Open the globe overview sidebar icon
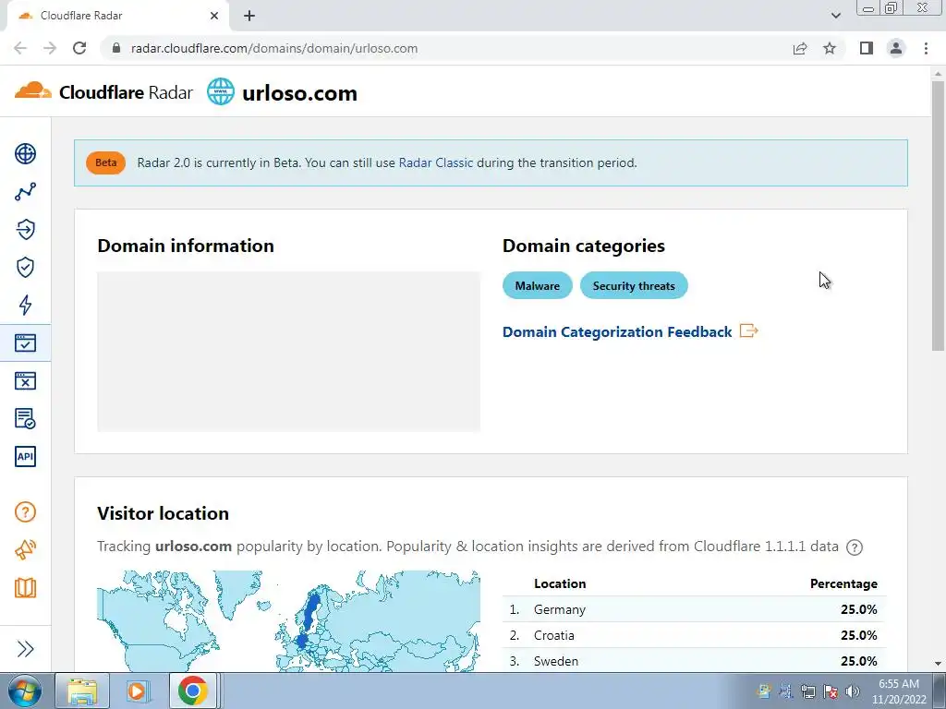946x709 pixels. point(25,154)
